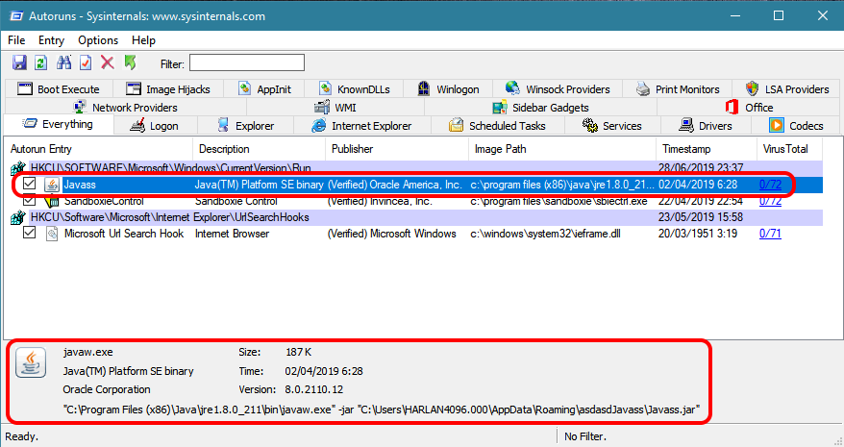Select the Everything tab
The image size is (844, 447).
58,124
